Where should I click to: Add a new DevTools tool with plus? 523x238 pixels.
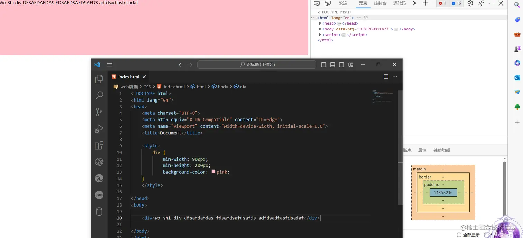pyautogui.click(x=426, y=3)
